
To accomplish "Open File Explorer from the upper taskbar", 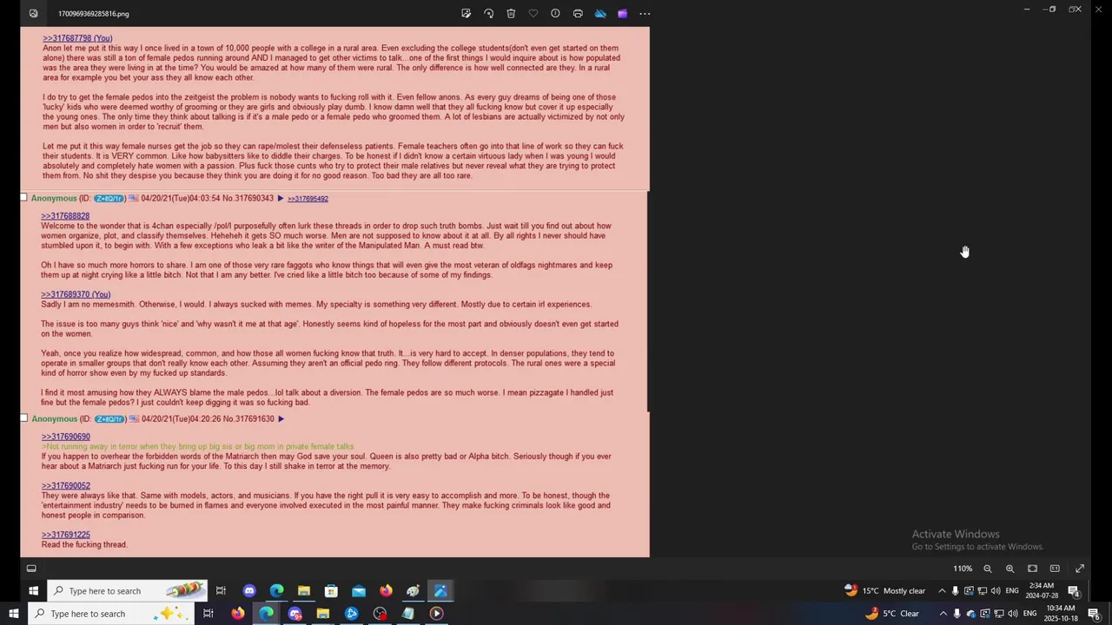I will 304,591.
